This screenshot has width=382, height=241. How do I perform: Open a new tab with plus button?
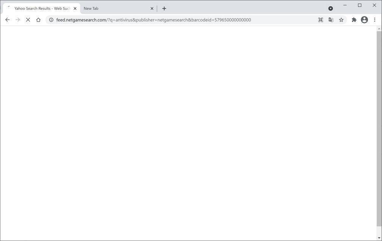tap(164, 8)
